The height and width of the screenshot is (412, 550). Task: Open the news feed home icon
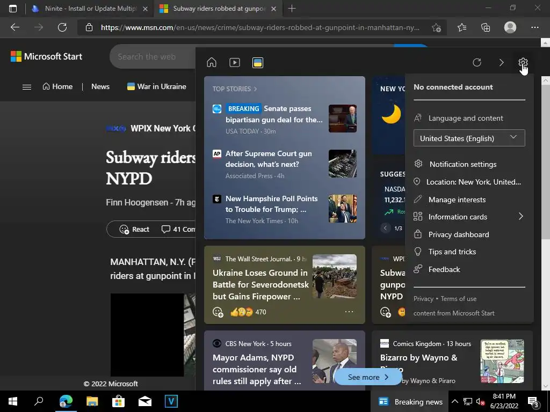212,62
